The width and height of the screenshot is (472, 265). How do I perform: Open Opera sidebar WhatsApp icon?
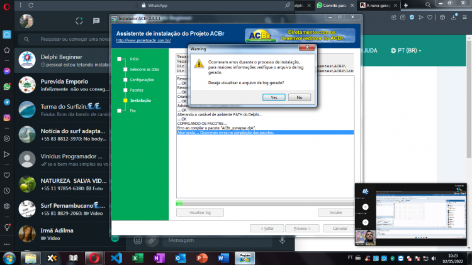click(7, 87)
